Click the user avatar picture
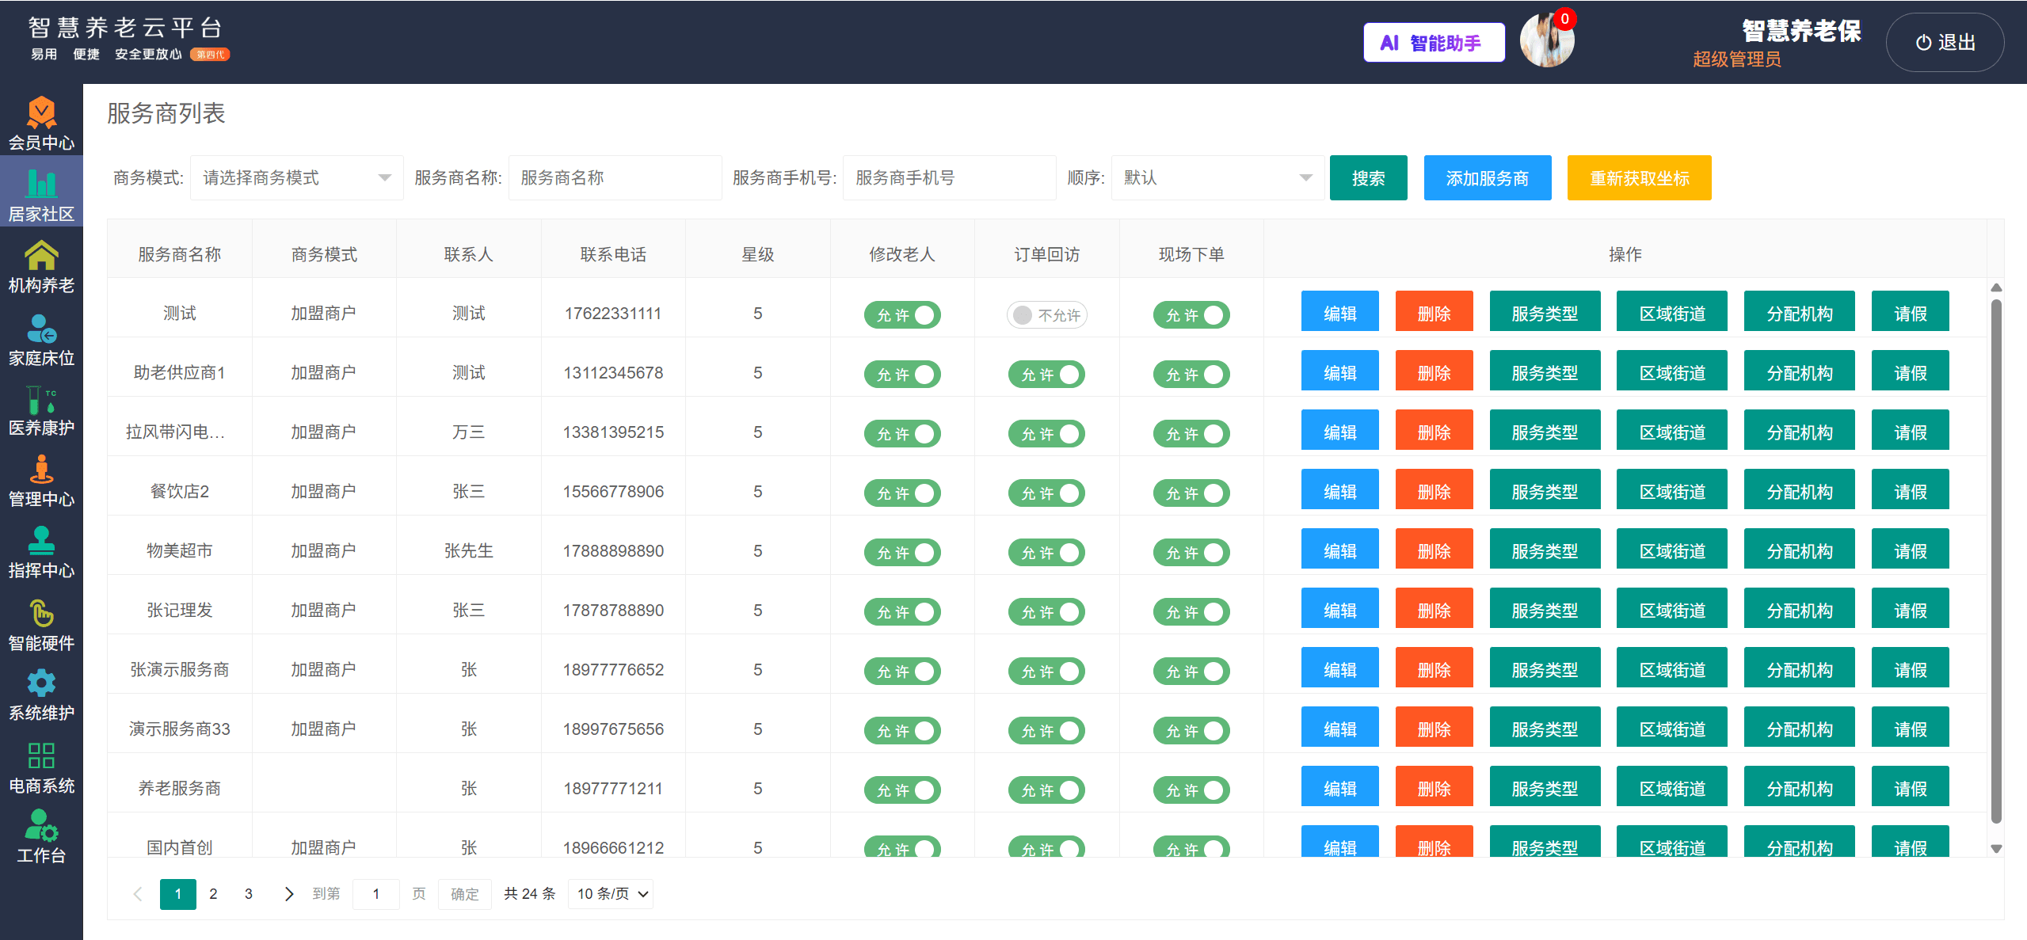The width and height of the screenshot is (2027, 940). (x=1546, y=41)
